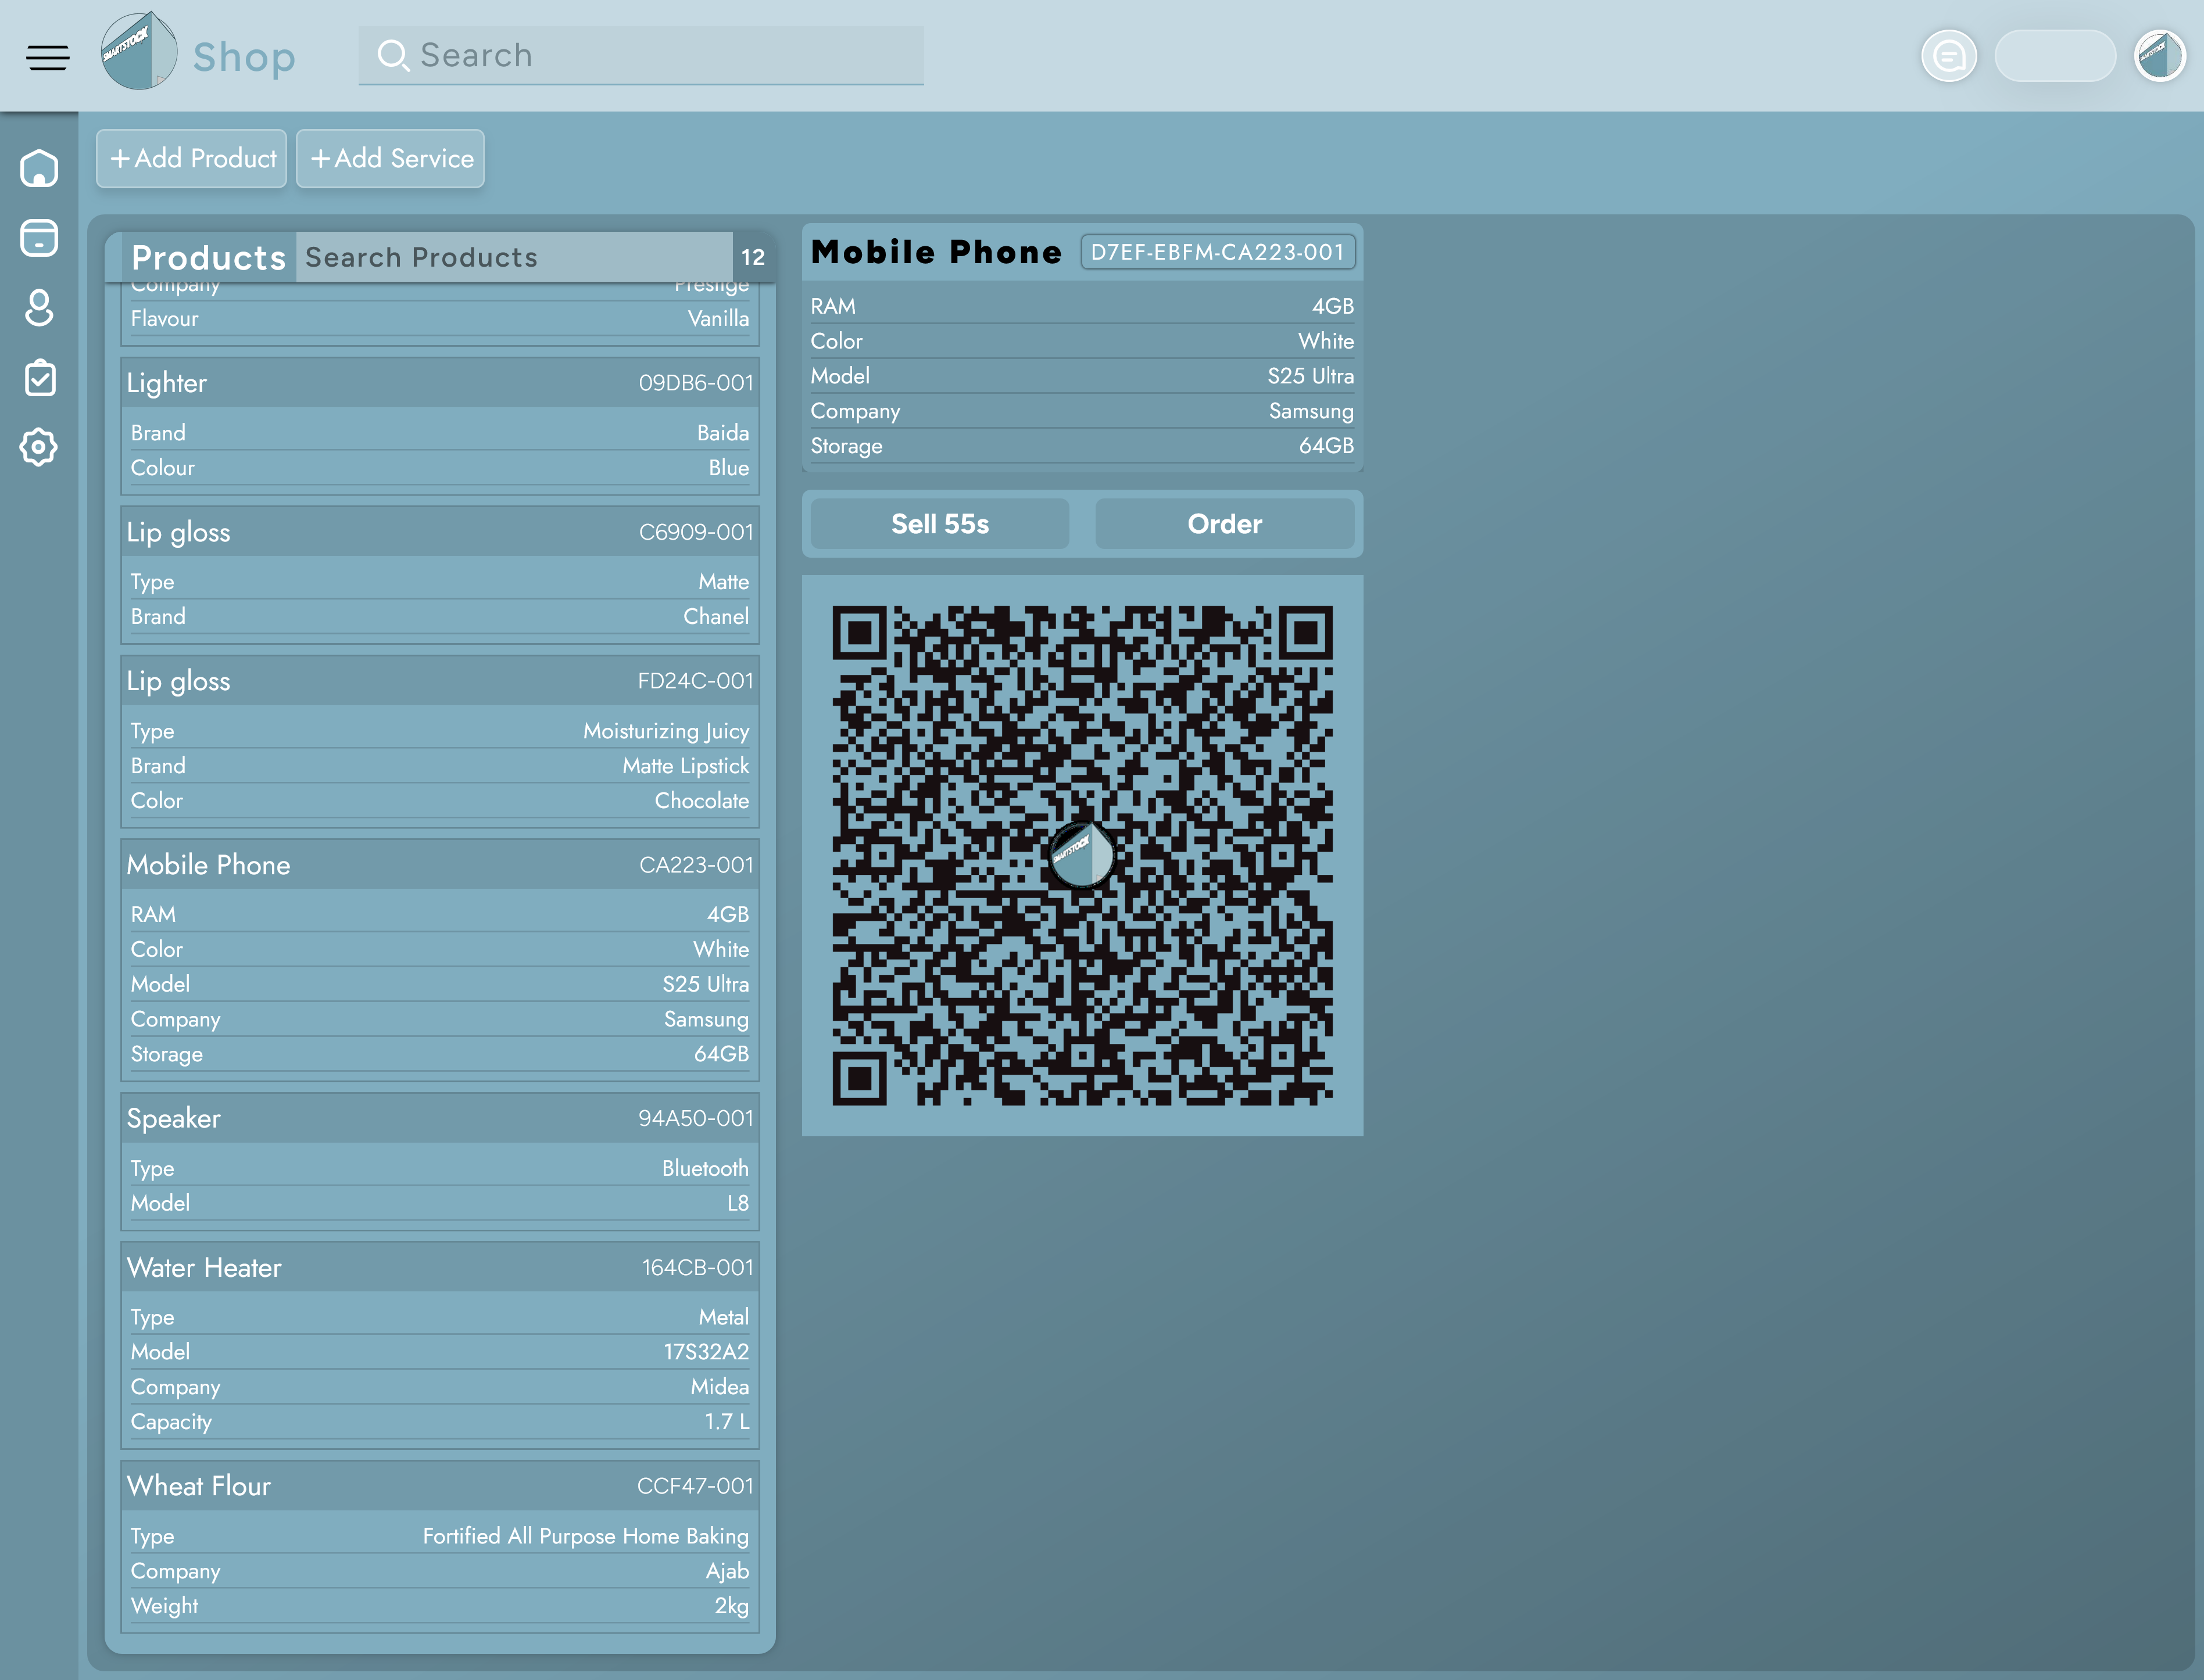Click the Add Product button
The height and width of the screenshot is (1680, 2204).
192,158
